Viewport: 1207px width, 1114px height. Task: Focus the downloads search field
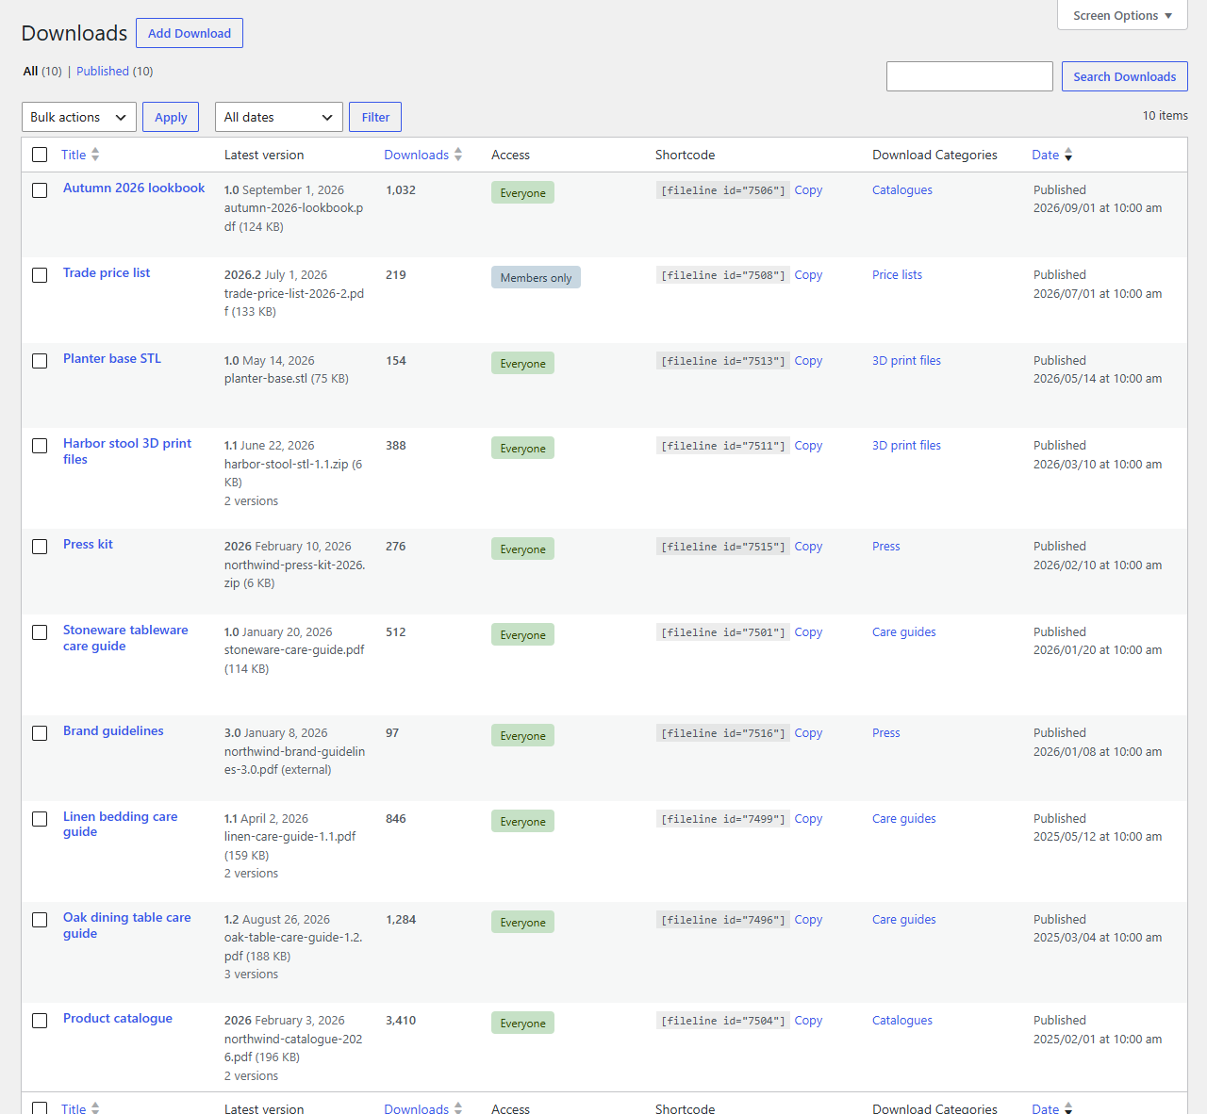[x=969, y=76]
